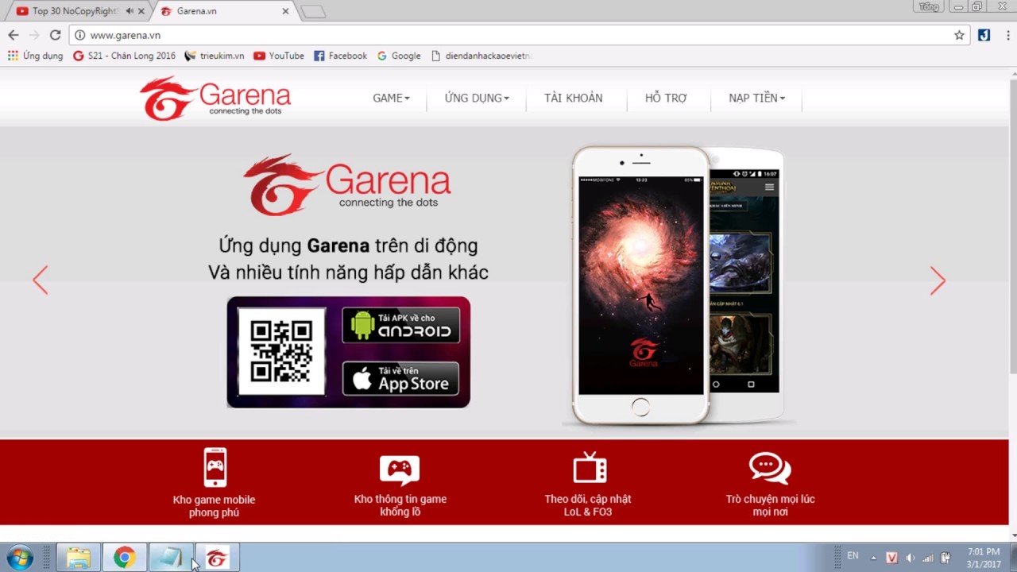The height and width of the screenshot is (572, 1017).
Task: Close the Top 30 NoCopyRight tab
Action: click(142, 11)
